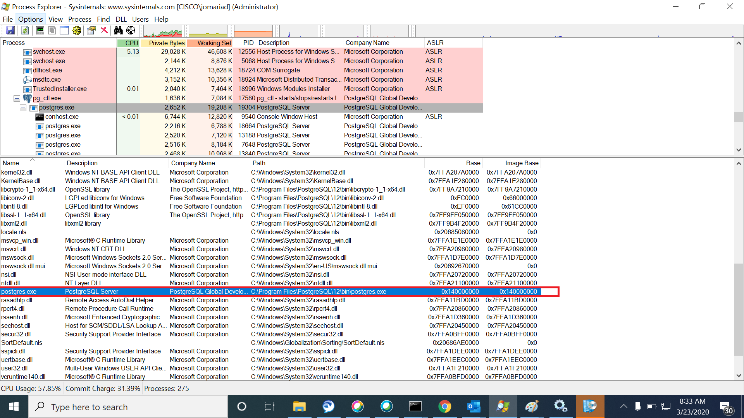Click the CPU usage history graph
Viewport: 744px width, 418px height.
[x=163, y=31]
